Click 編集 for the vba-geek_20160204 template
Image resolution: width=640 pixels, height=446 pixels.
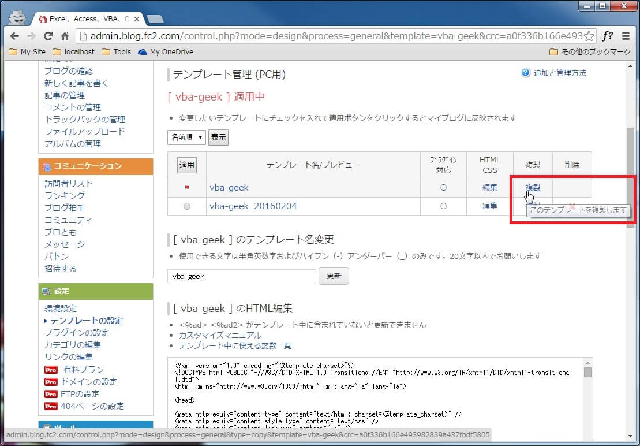tap(490, 206)
